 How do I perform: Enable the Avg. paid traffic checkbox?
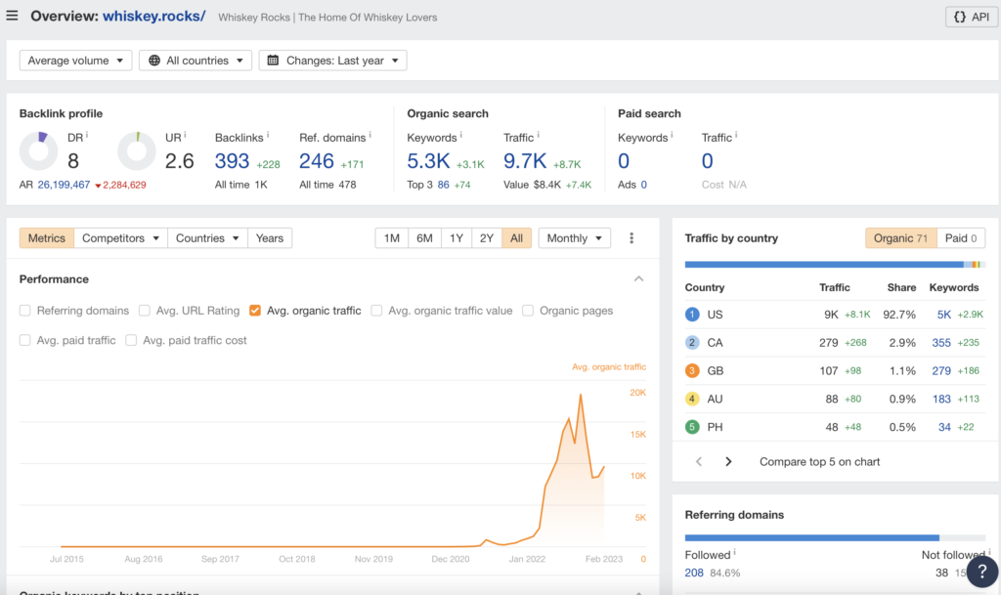click(x=24, y=340)
